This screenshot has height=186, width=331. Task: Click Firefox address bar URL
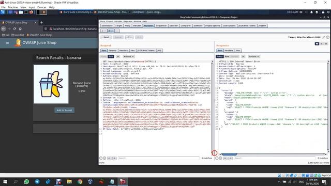(74, 29)
